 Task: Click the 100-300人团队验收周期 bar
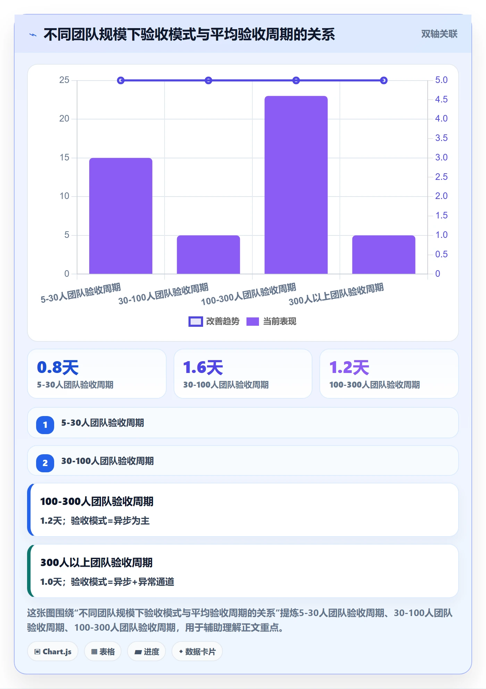(296, 185)
